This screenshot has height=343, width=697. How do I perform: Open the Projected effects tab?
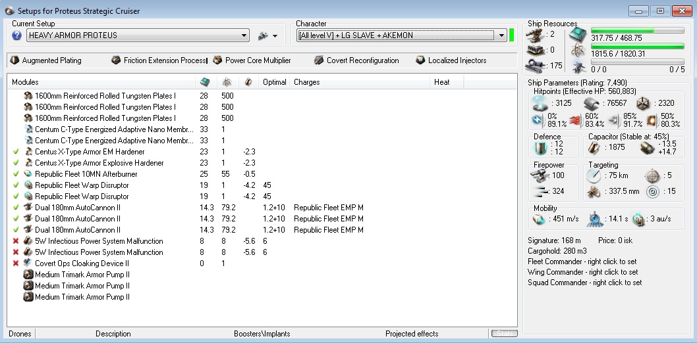(x=412, y=334)
